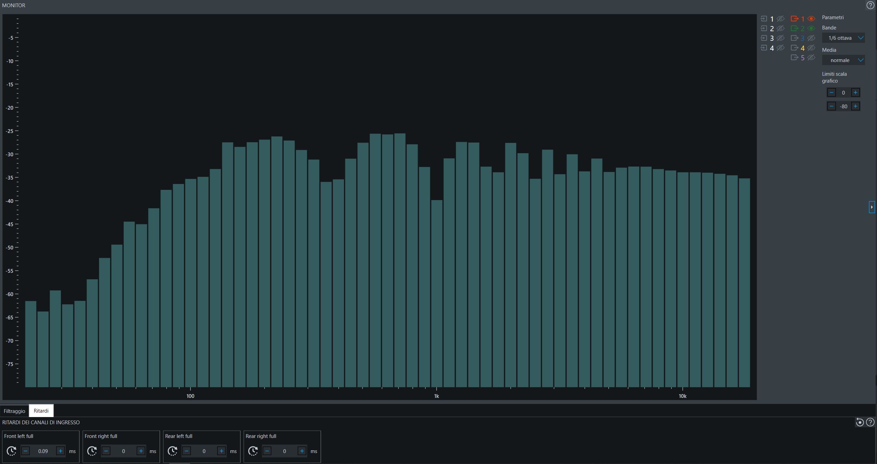Increase upper graph scale limit 0
Viewport: 877px width, 464px height.
point(855,93)
